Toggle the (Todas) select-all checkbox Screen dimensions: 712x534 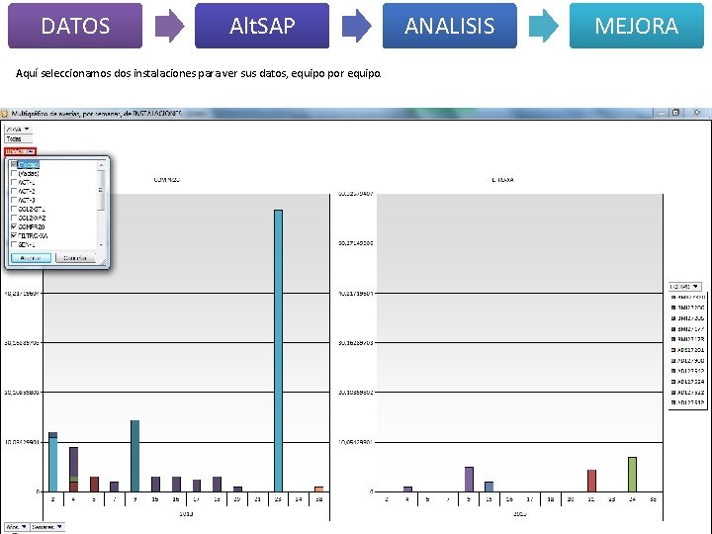tap(14, 164)
